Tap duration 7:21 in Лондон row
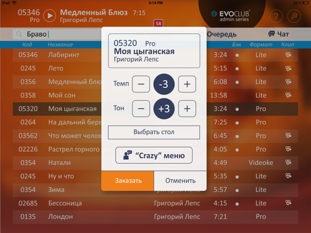The height and width of the screenshot is (233, 311). [x=220, y=217]
